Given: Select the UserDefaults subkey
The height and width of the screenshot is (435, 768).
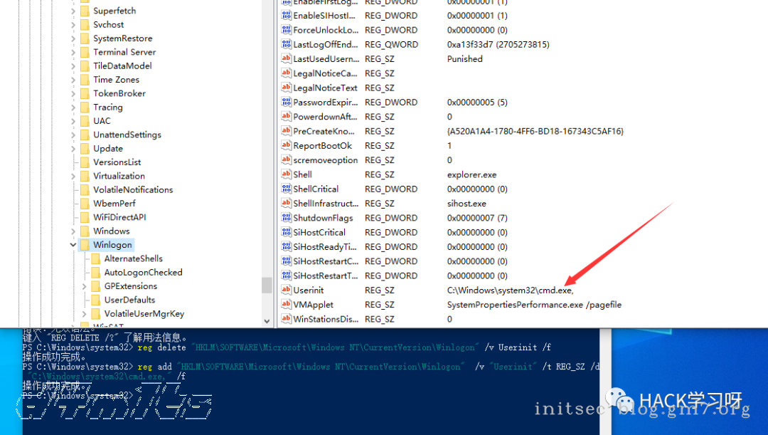Looking at the screenshot, I should (129, 300).
